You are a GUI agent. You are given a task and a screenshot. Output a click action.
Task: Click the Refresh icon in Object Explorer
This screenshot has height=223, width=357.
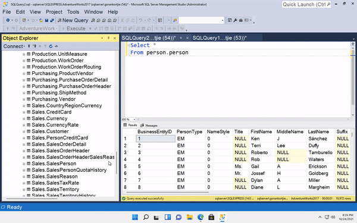coord(51,46)
